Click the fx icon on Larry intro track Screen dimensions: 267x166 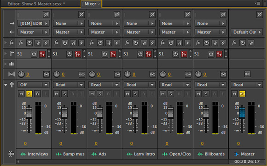127,43
